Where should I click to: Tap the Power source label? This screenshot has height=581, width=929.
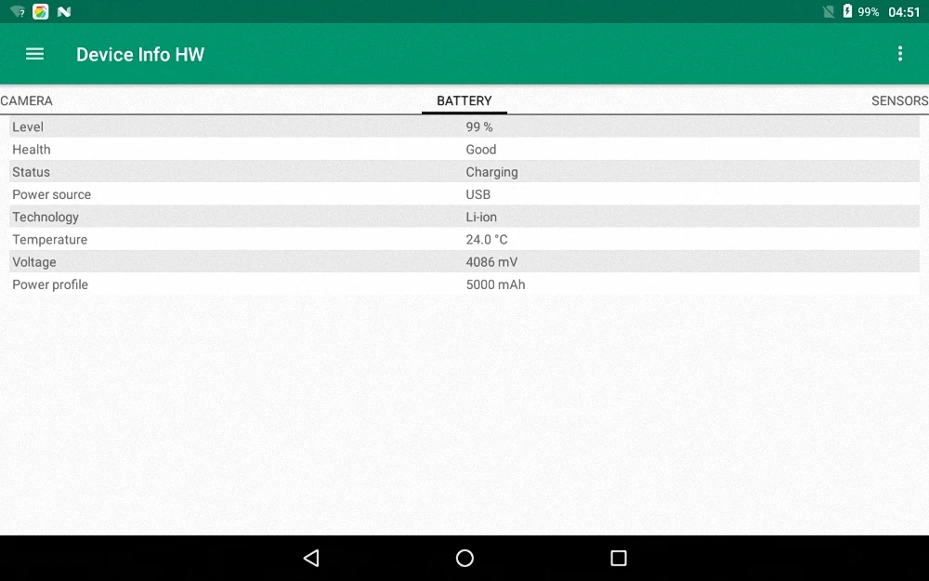51,194
